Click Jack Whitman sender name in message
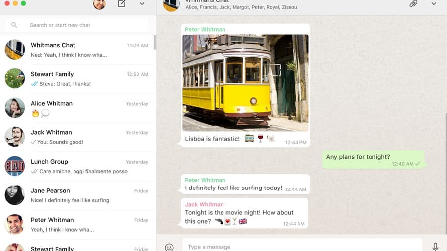This screenshot has width=447, height=251. tap(204, 204)
